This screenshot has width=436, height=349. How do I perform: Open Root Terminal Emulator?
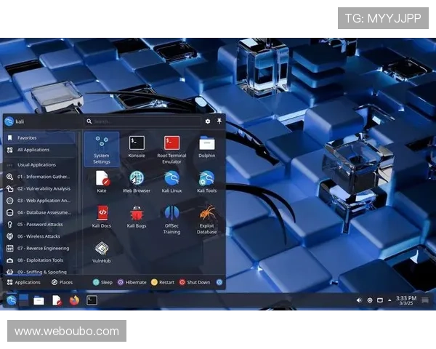click(171, 147)
